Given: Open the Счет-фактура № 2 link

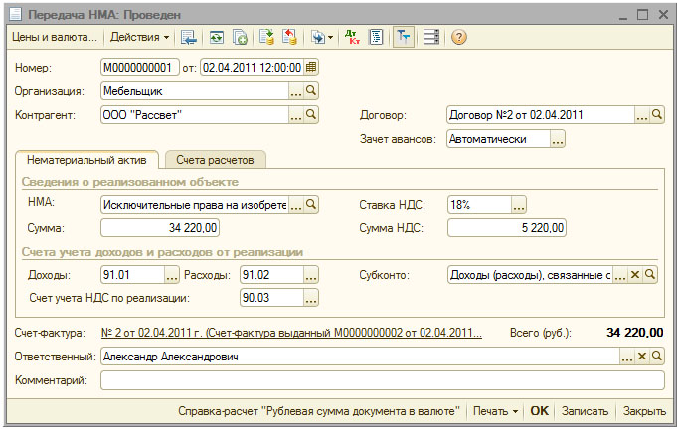Looking at the screenshot, I should click(291, 333).
